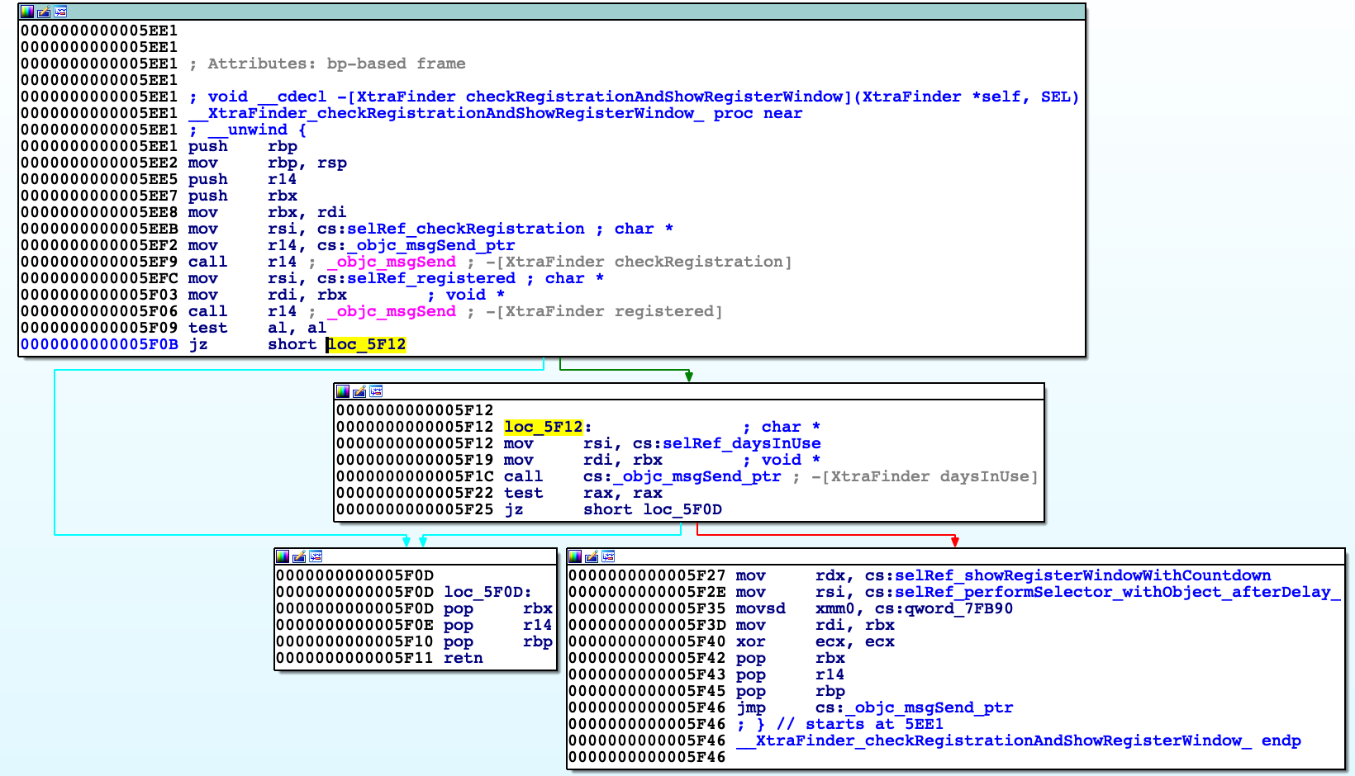1355x776 pixels.
Task: Click the edit comment icon in the 5F27 block
Action: click(592, 556)
